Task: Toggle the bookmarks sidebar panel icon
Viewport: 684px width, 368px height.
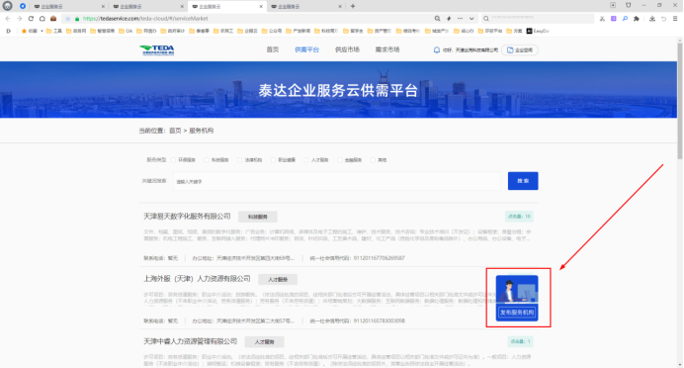Action: click(x=8, y=31)
